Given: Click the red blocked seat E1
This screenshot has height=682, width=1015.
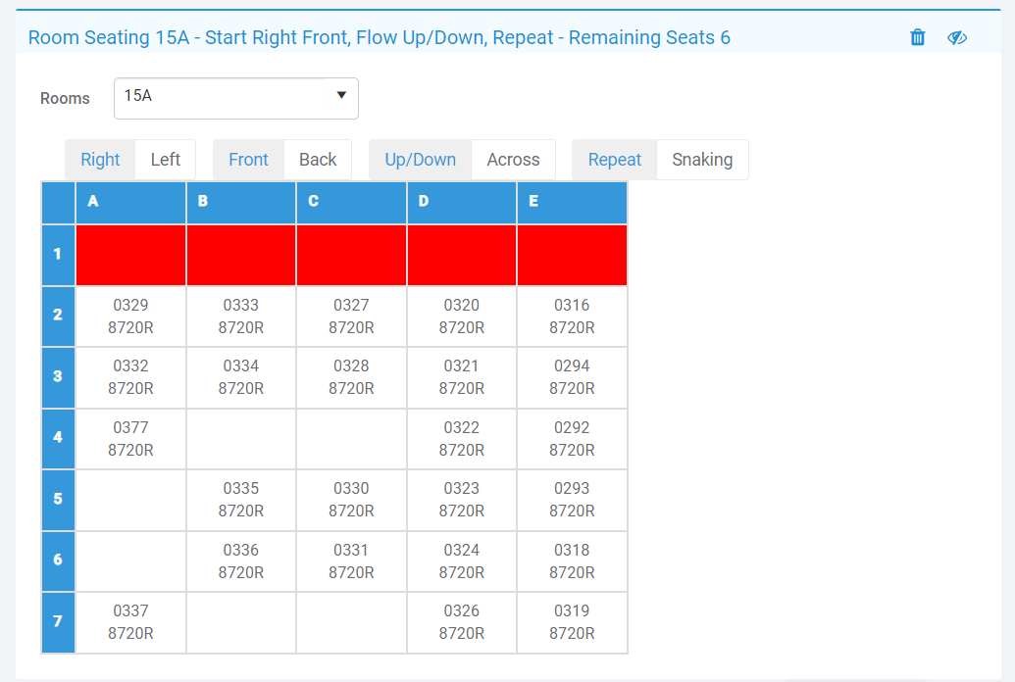Looking at the screenshot, I should click(572, 255).
